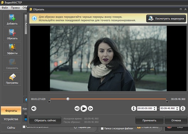
Task: Click the total duration label by the timeline
Action: coord(178,99)
